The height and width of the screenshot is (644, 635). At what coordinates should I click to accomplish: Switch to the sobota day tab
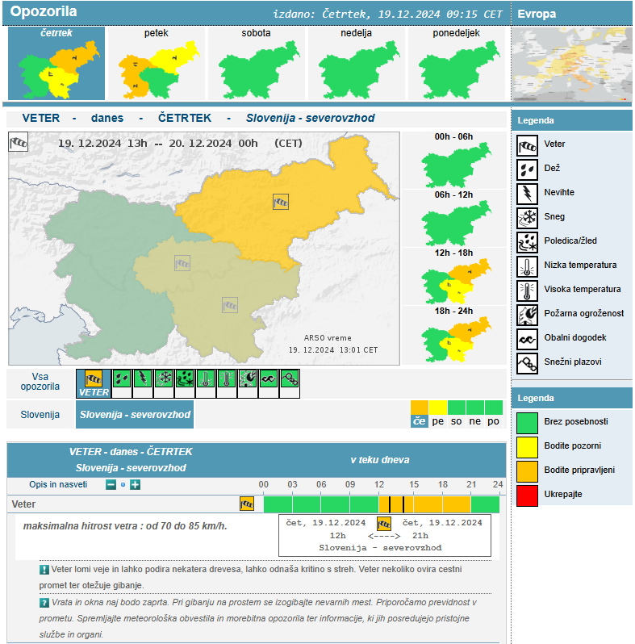(x=256, y=63)
